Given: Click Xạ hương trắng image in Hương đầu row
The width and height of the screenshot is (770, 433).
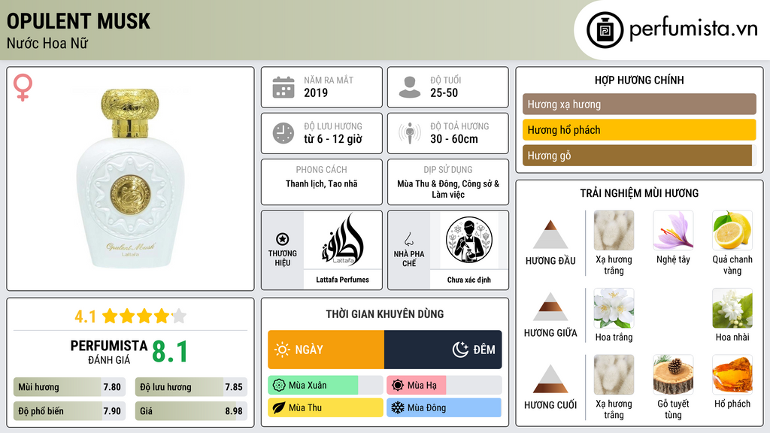Looking at the screenshot, I should click(614, 230).
